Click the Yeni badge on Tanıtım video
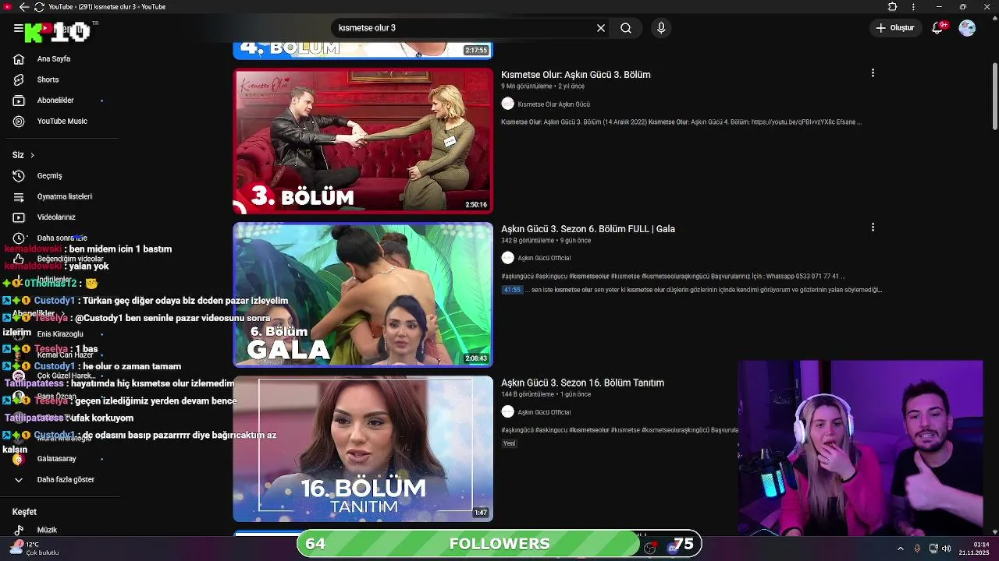 coord(509,443)
